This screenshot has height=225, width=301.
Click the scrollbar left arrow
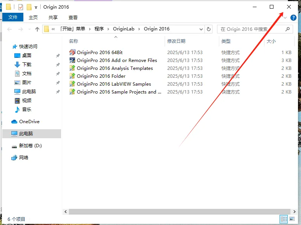(x=66, y=211)
